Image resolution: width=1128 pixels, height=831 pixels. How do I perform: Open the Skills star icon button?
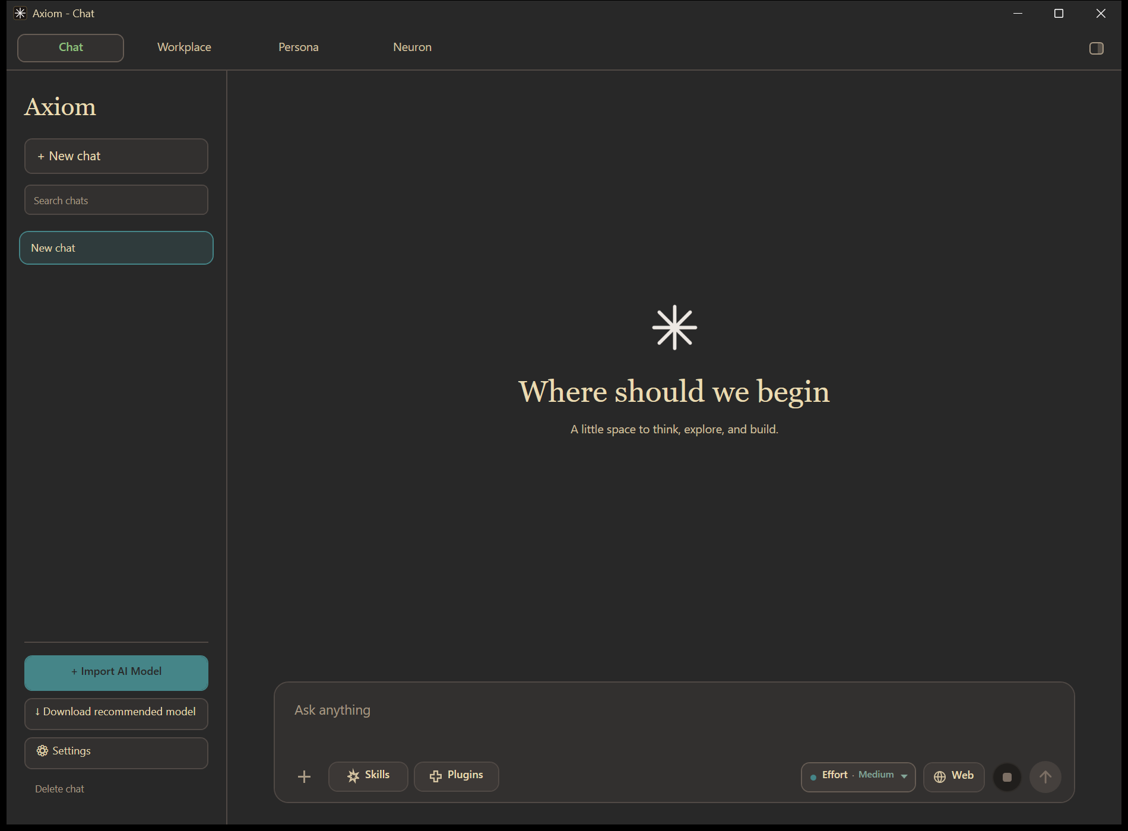pyautogui.click(x=368, y=776)
